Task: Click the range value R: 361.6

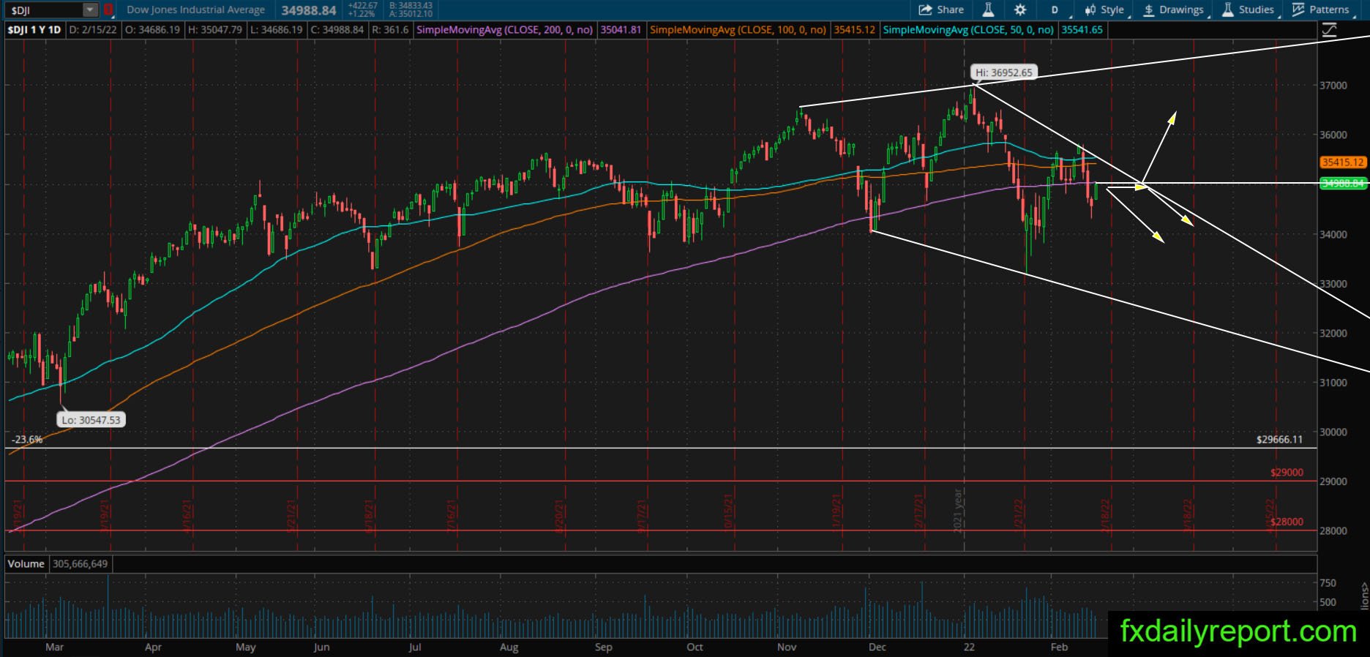Action: pyautogui.click(x=390, y=30)
